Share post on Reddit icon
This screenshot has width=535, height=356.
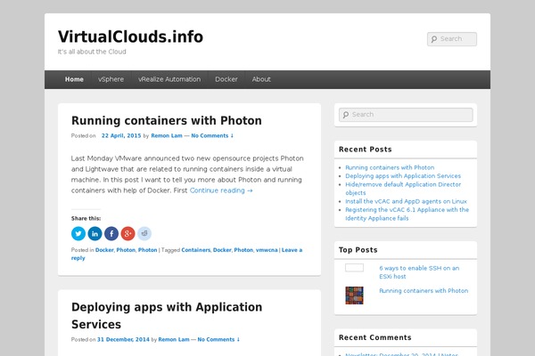pyautogui.click(x=144, y=233)
